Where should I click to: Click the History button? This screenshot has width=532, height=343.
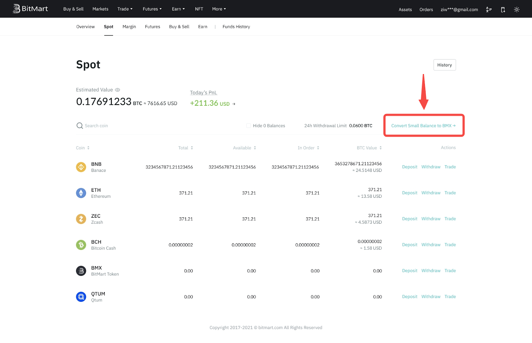(x=445, y=65)
